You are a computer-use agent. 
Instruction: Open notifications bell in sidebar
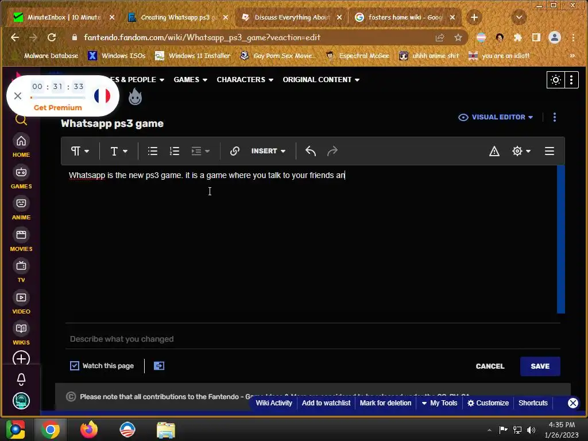pos(21,379)
